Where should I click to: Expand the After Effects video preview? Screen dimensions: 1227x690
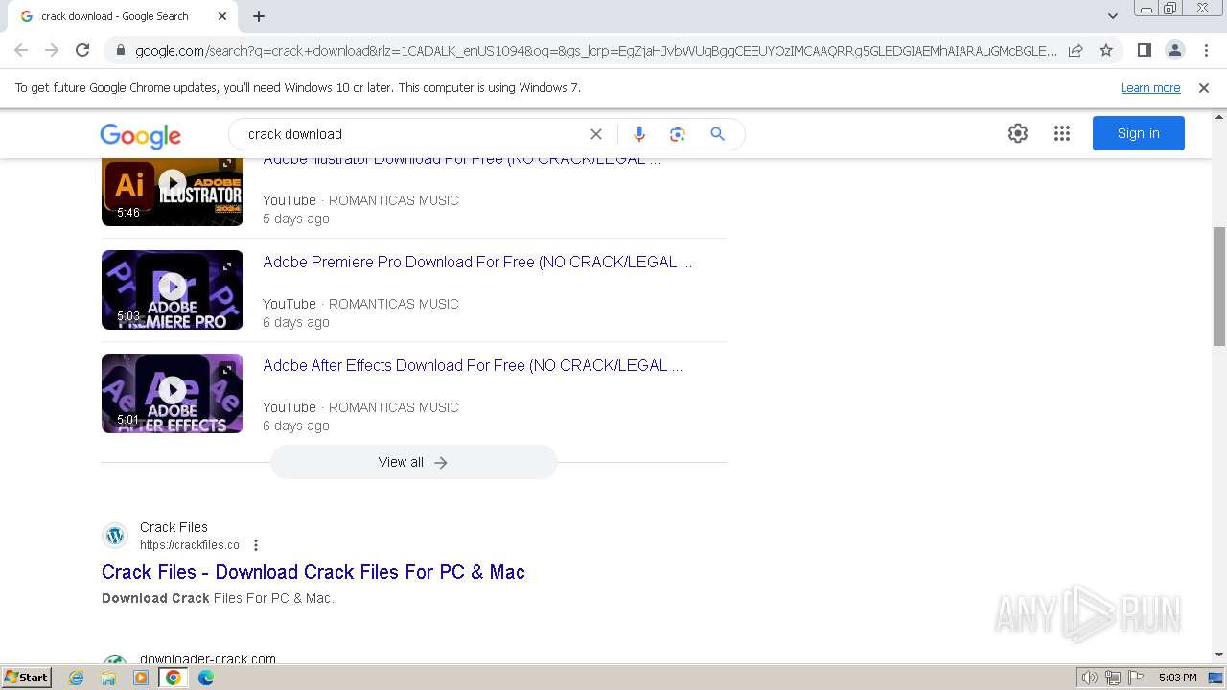(x=227, y=371)
